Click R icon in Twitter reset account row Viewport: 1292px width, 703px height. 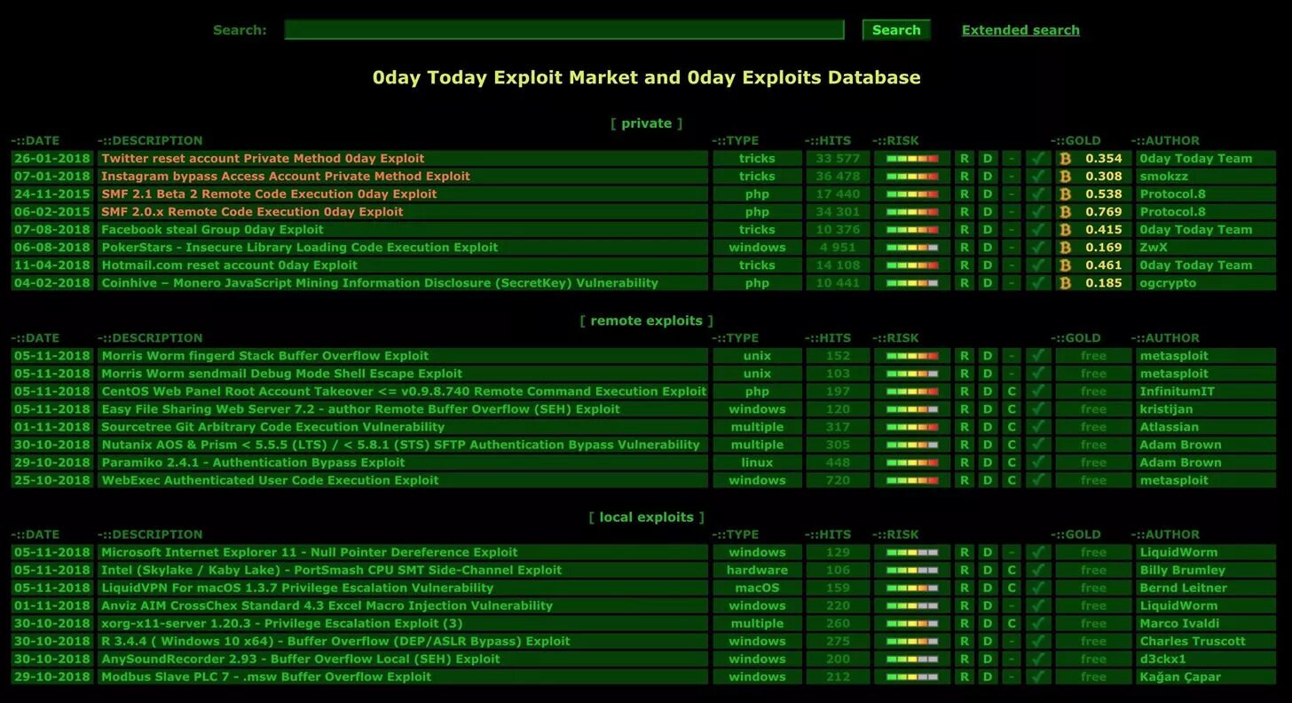pyautogui.click(x=965, y=159)
